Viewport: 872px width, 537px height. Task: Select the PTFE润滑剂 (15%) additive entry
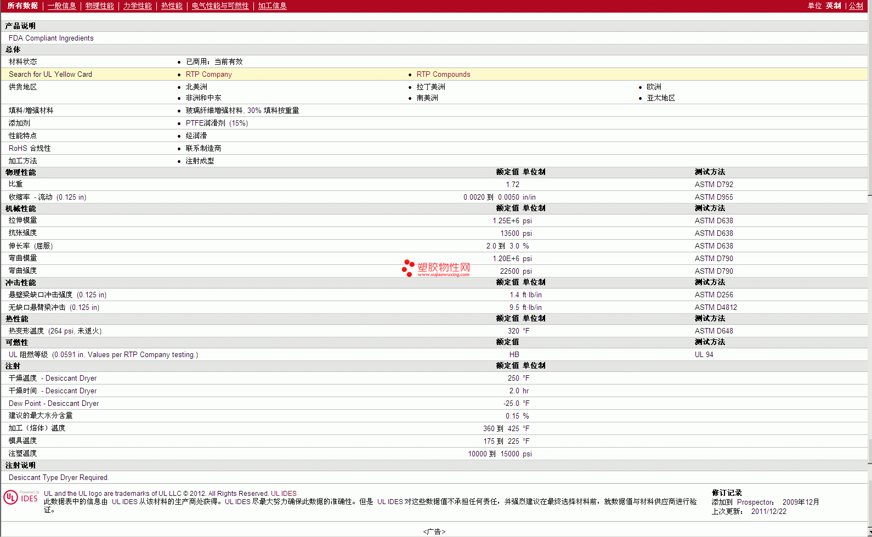[217, 123]
